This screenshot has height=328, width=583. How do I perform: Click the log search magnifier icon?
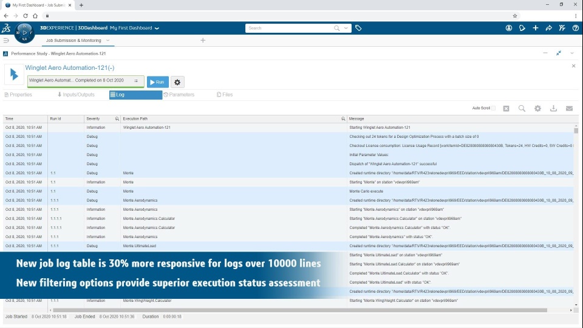[x=522, y=108]
